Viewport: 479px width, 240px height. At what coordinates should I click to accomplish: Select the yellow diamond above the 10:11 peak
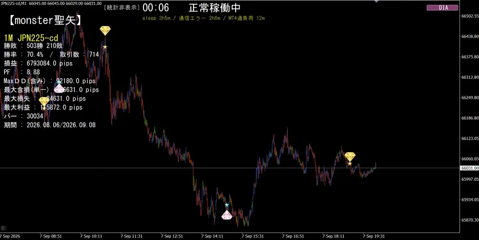pos(105,31)
